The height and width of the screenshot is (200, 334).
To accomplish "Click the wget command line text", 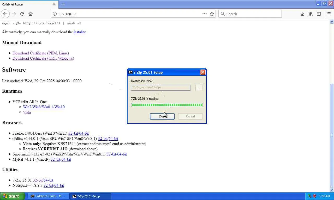I will tap(42, 23).
